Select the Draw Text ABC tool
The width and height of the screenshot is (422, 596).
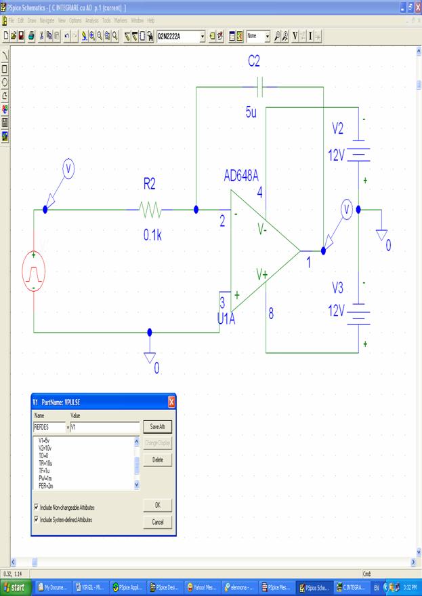(x=5, y=109)
